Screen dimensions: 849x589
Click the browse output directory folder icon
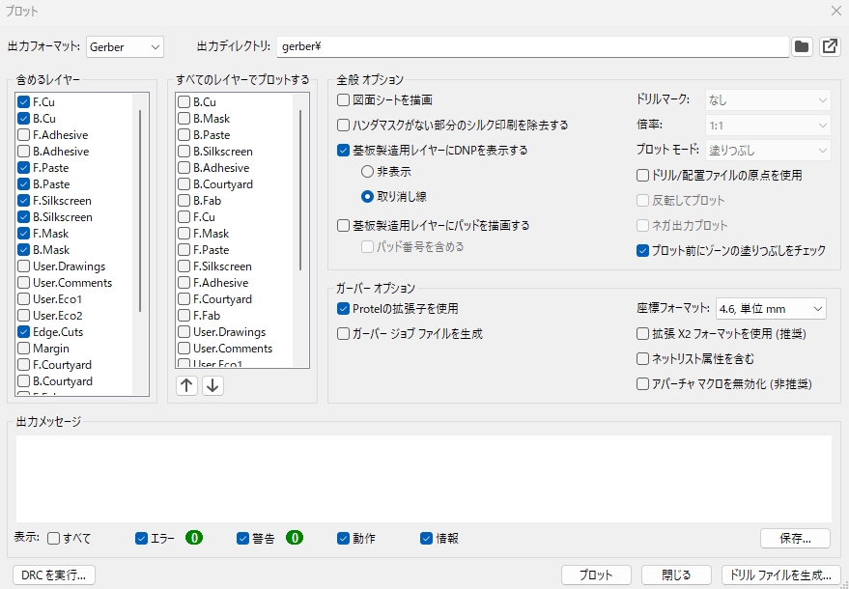point(802,46)
